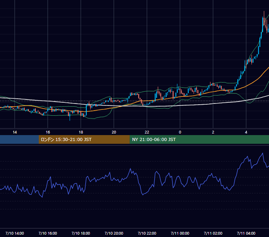Image resolution: width=269 pixels, height=237 pixels.
Task: Click the blue session bar before London
Action: pyautogui.click(x=19, y=139)
